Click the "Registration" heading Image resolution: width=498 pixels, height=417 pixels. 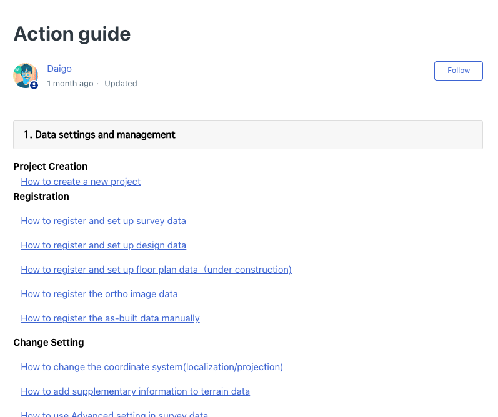(41, 197)
